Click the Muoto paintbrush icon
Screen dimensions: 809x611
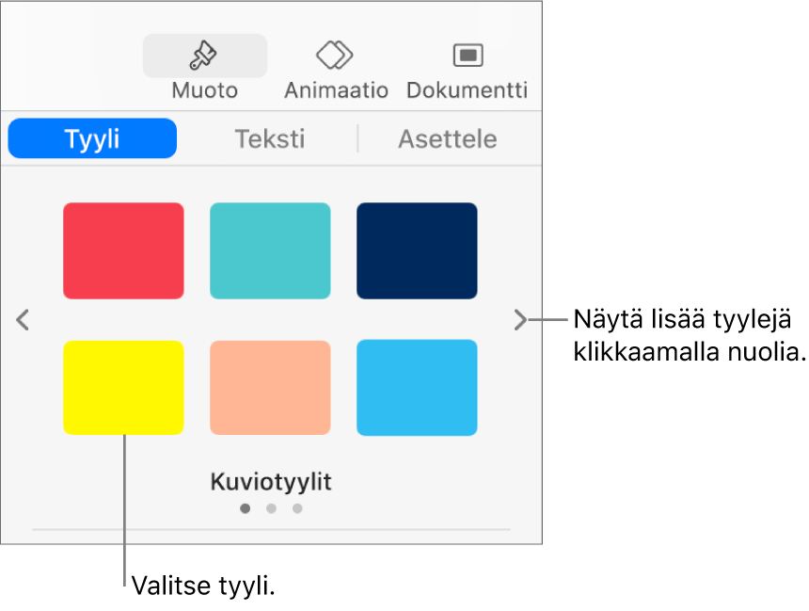click(204, 56)
